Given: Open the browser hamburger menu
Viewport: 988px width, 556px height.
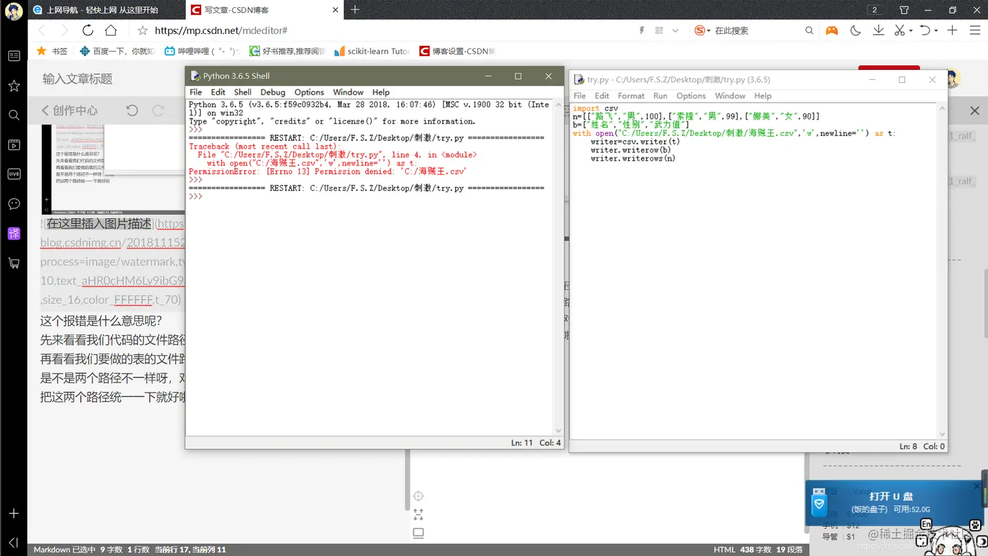Looking at the screenshot, I should [x=975, y=30].
